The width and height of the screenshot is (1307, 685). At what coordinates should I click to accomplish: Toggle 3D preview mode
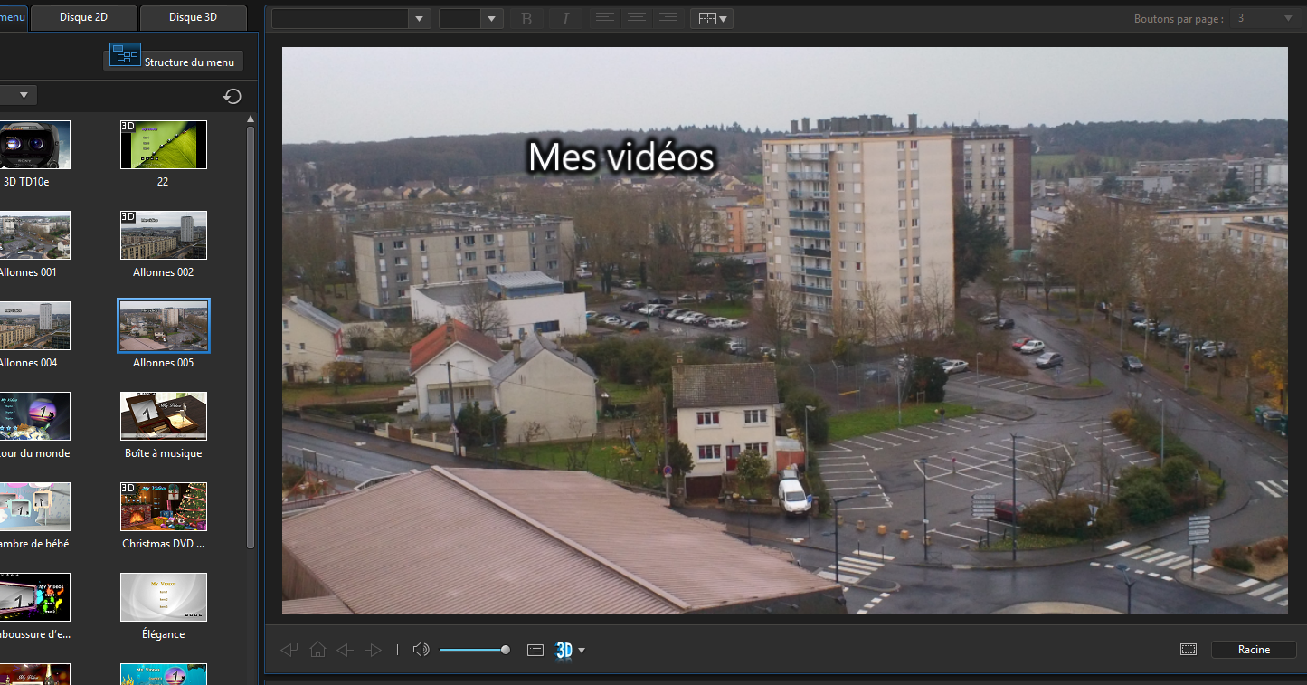[564, 650]
